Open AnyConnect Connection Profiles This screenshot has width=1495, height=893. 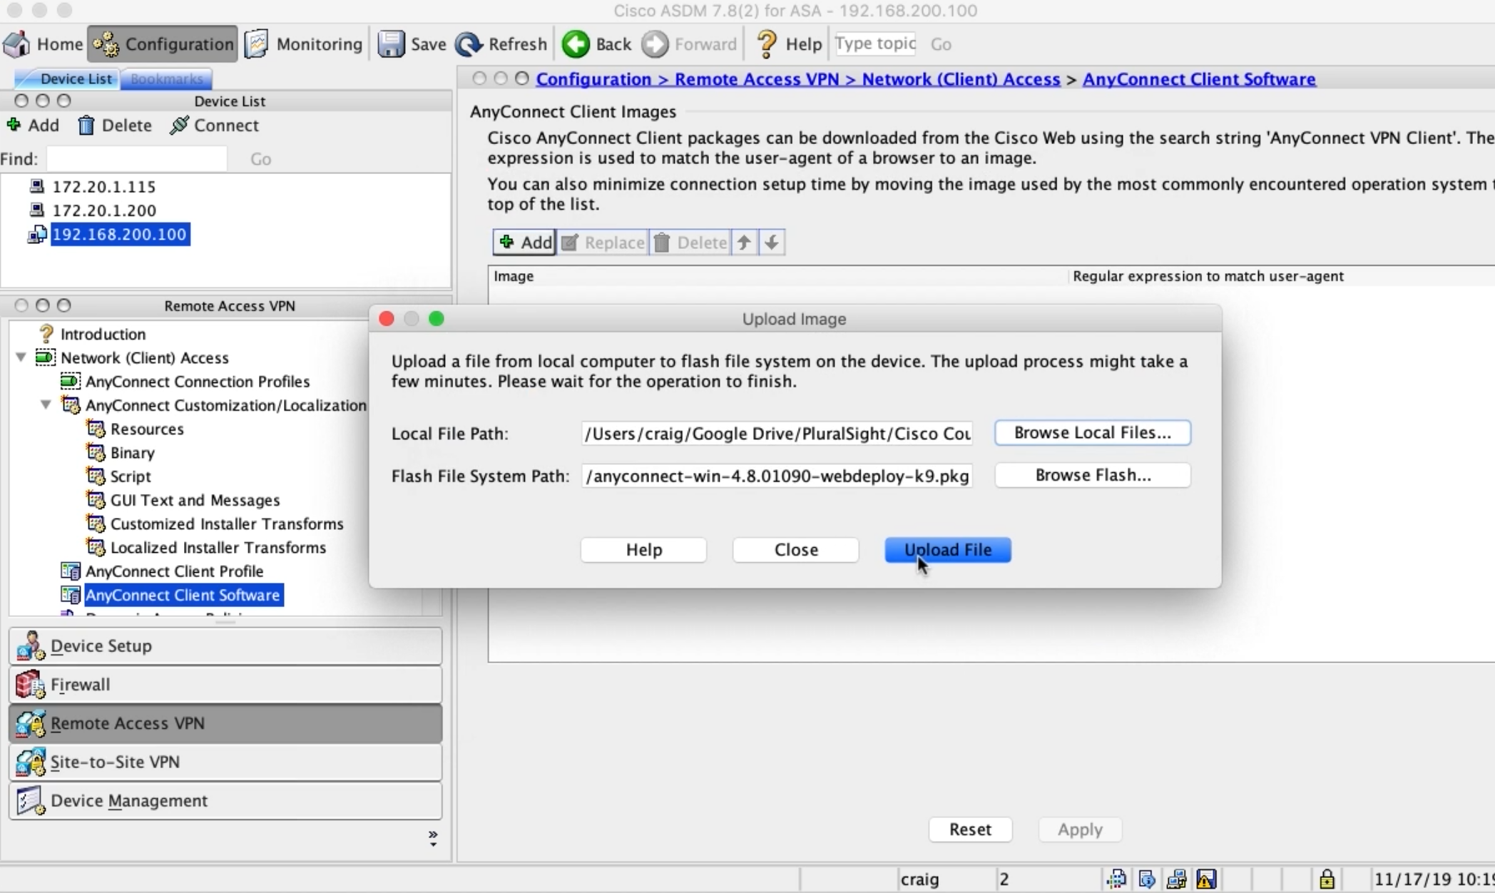pyautogui.click(x=198, y=382)
